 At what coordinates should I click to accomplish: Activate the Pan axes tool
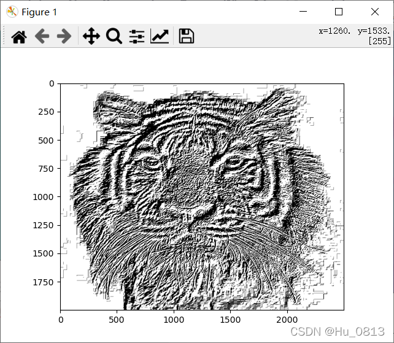point(91,36)
